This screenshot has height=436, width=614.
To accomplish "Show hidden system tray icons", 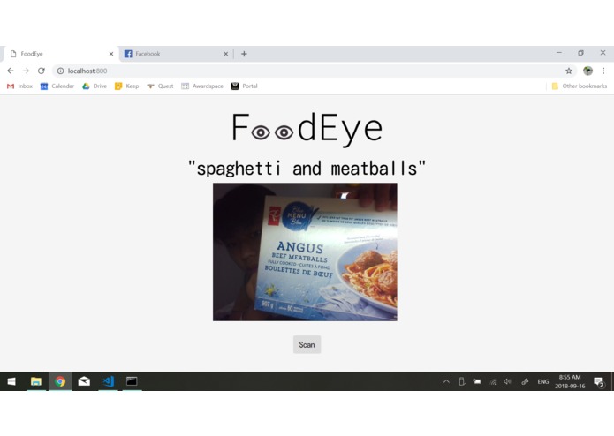I will click(446, 381).
